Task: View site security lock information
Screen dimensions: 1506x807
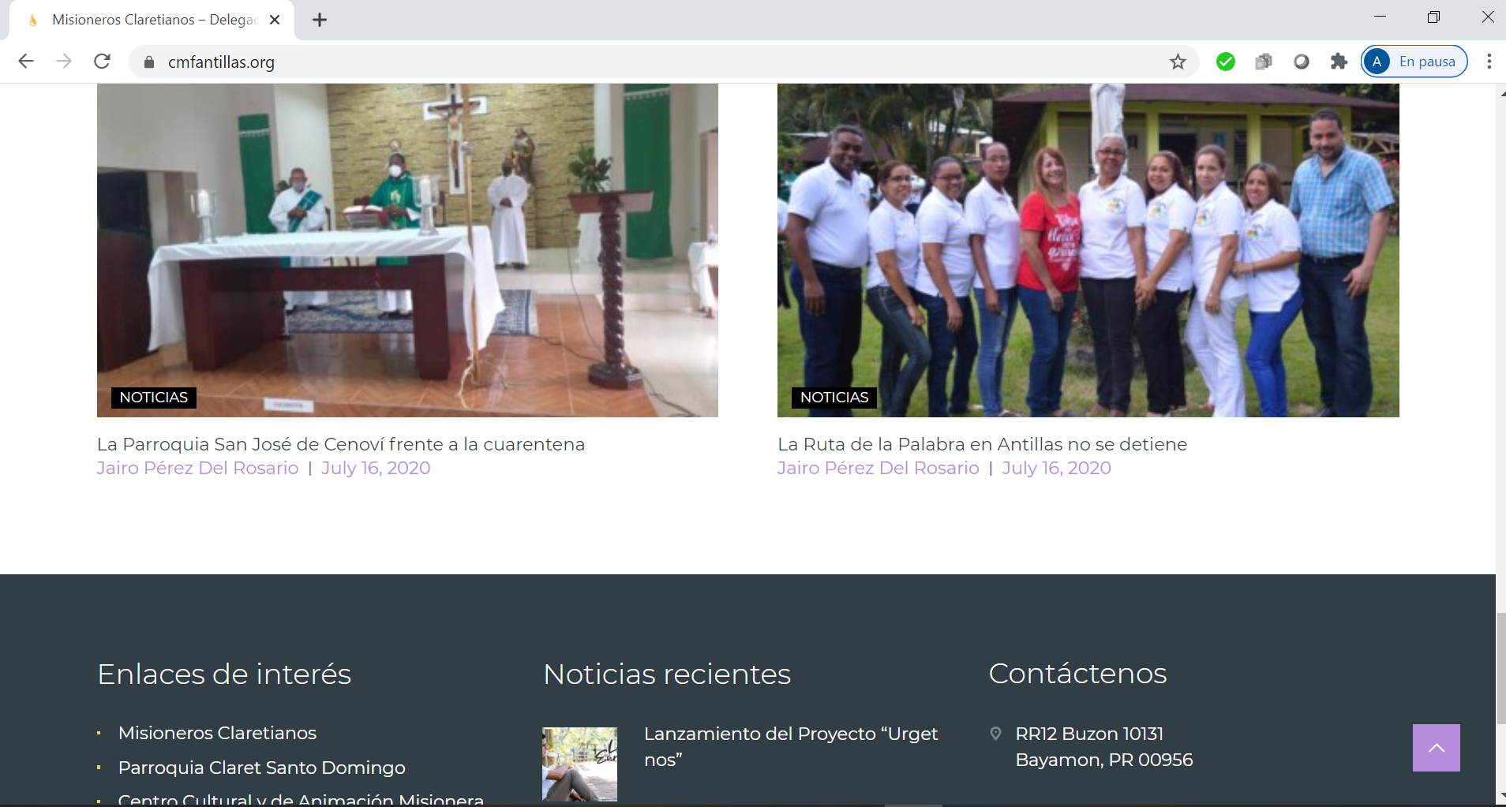Action: click(x=148, y=62)
